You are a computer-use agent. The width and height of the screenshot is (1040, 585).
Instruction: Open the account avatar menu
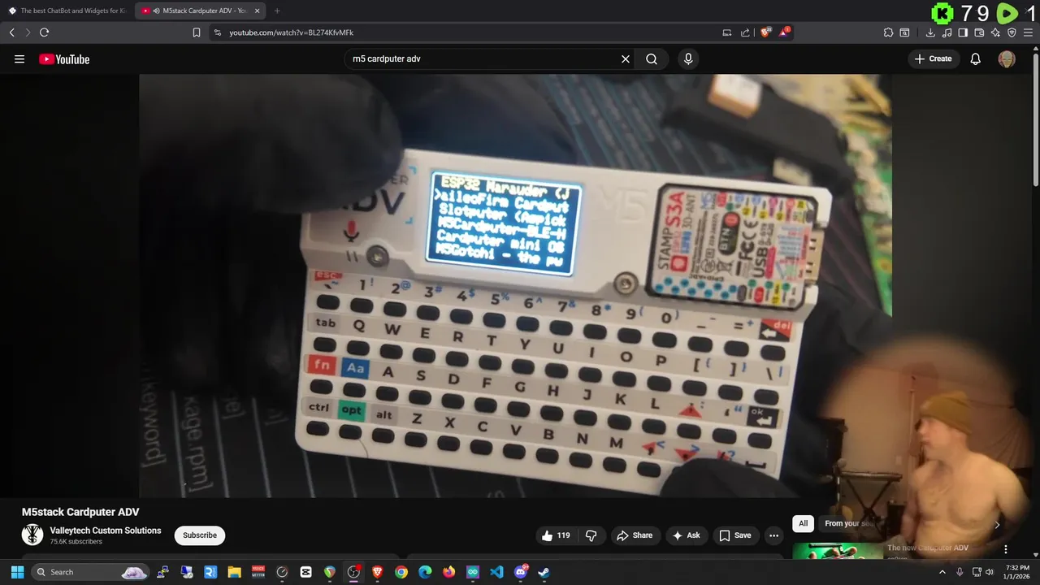click(1007, 59)
